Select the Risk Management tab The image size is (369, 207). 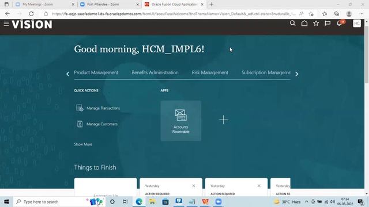tap(210, 72)
